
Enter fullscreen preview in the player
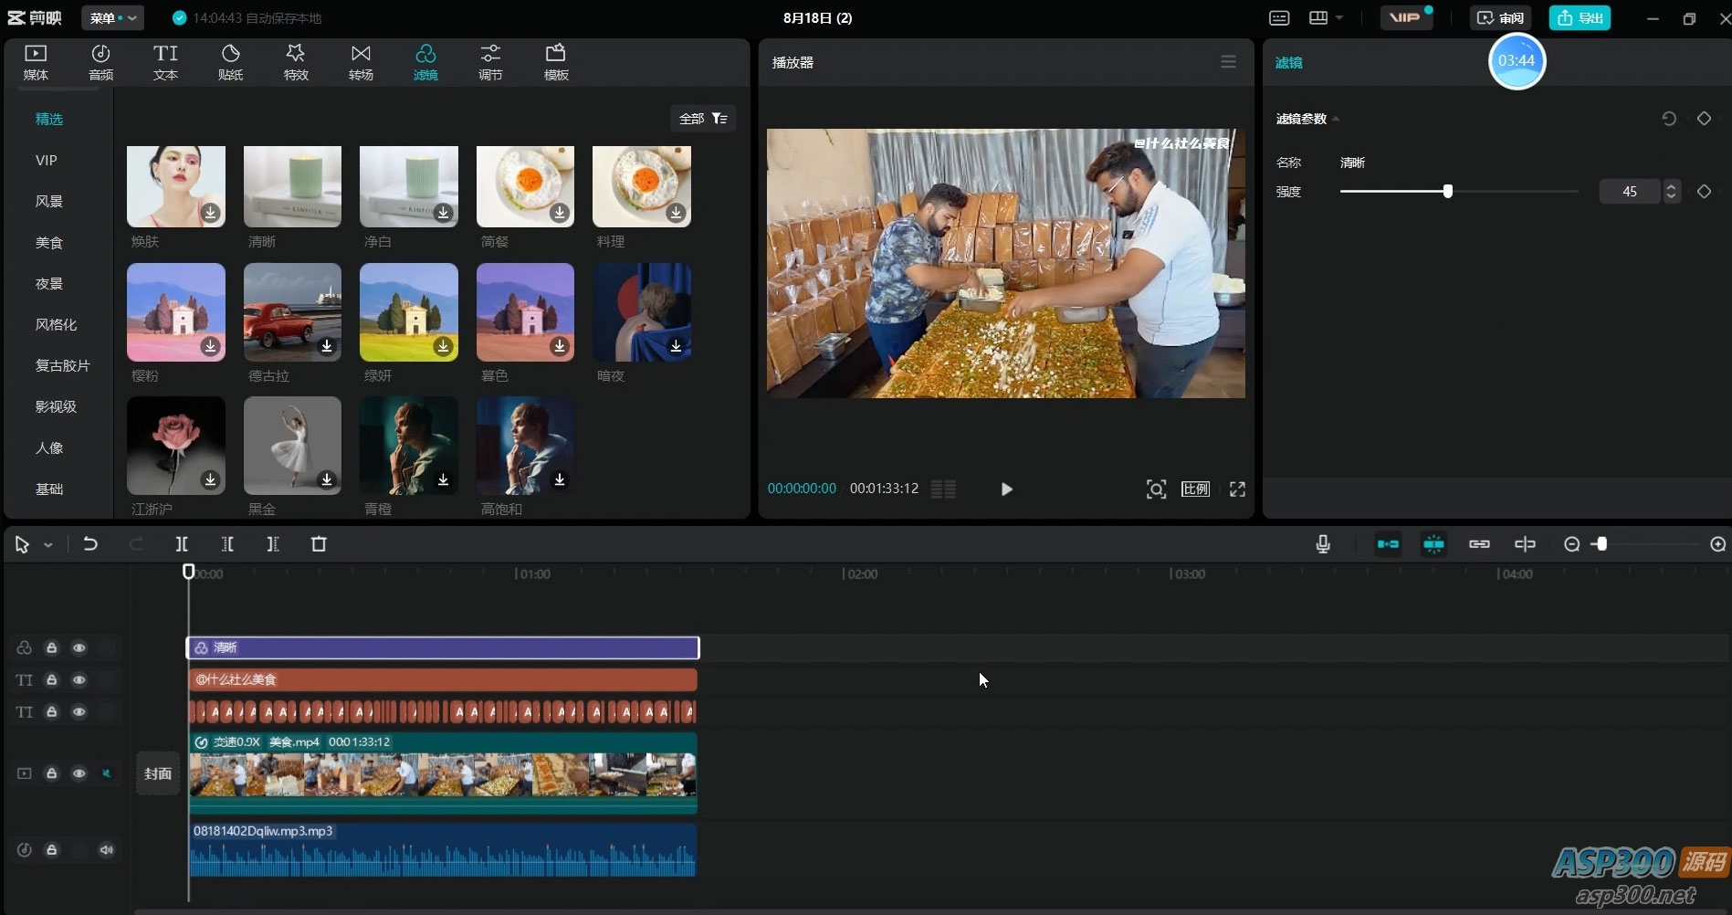pos(1237,489)
